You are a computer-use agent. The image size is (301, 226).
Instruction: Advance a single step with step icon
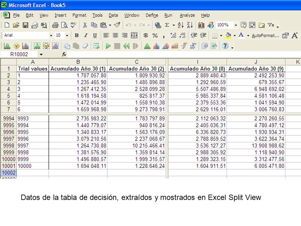click(135, 46)
